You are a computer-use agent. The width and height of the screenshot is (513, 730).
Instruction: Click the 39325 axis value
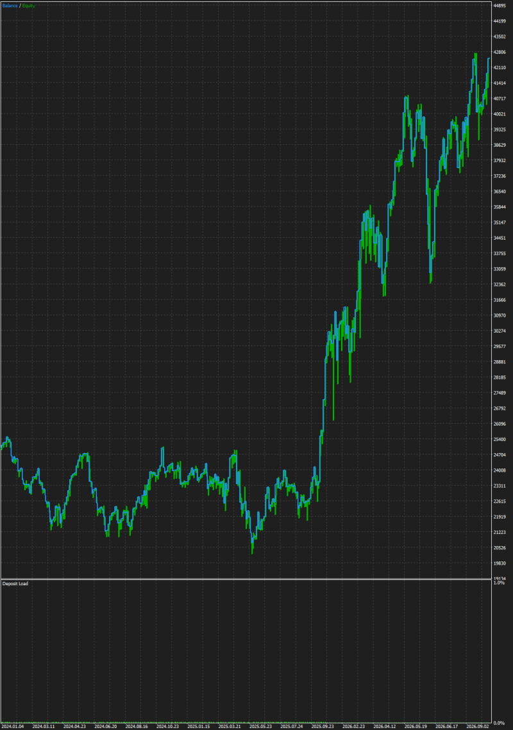coord(500,129)
